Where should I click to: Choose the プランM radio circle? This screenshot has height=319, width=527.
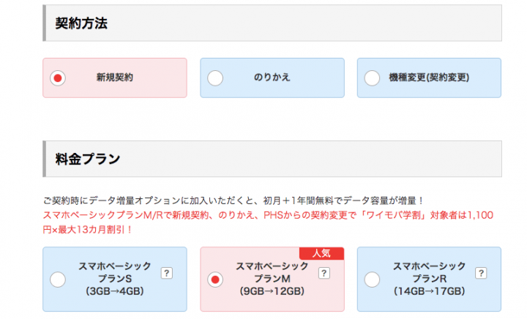point(215,279)
